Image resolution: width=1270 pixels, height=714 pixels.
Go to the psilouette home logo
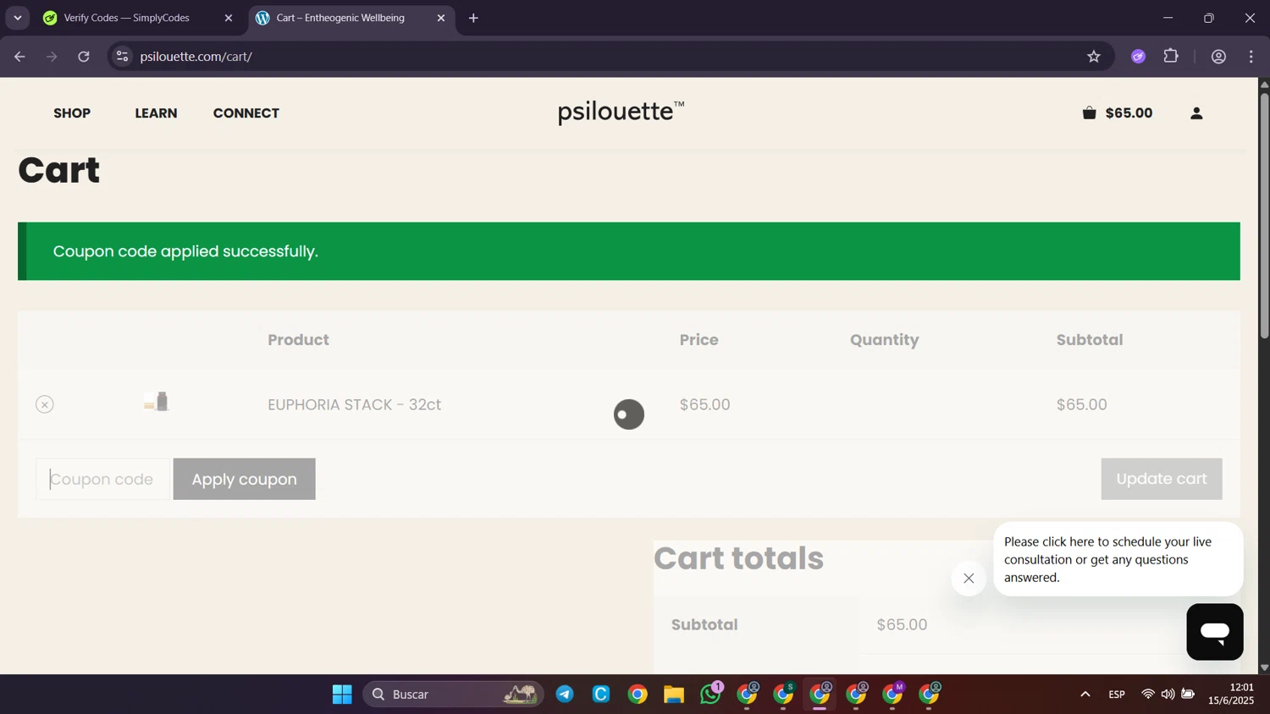pos(621,112)
